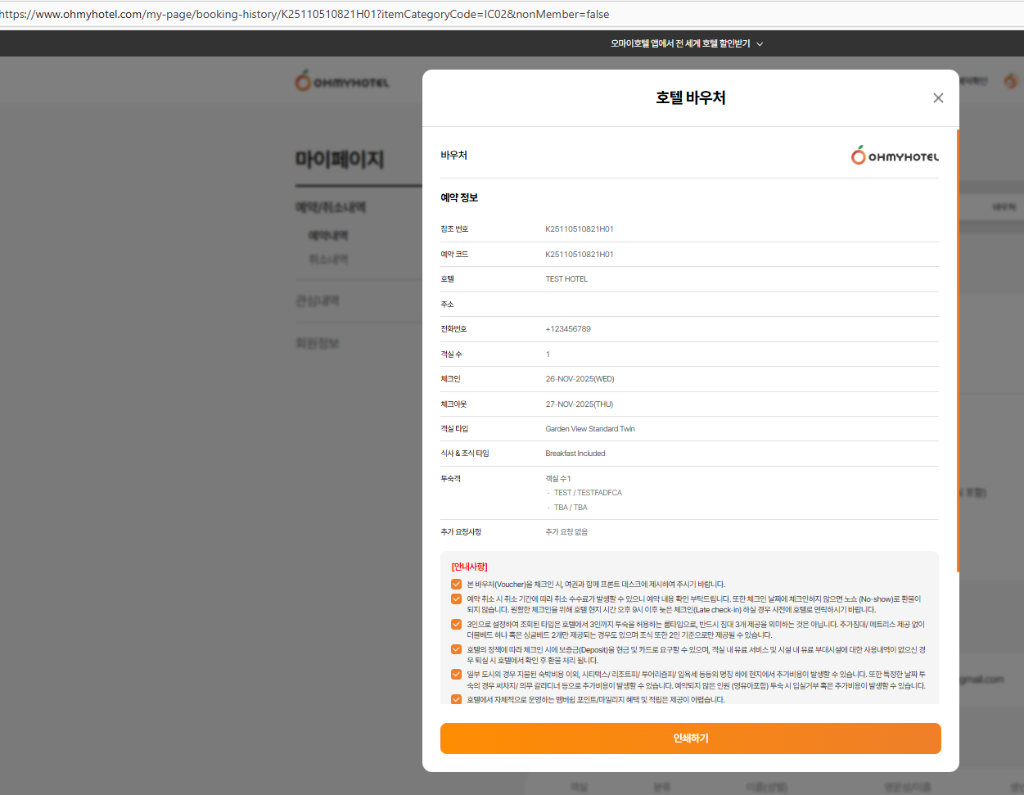This screenshot has width=1024, height=795.
Task: Click the hotel name TEST HOTEL
Action: (x=566, y=279)
